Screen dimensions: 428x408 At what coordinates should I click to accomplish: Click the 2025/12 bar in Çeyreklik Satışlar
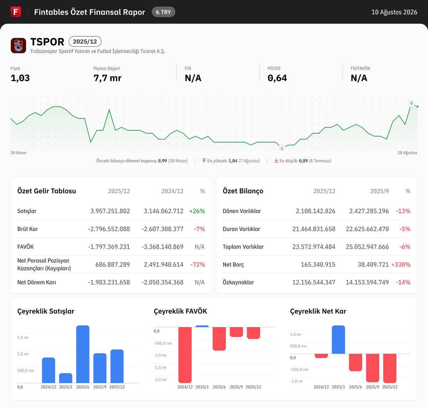click(117, 366)
